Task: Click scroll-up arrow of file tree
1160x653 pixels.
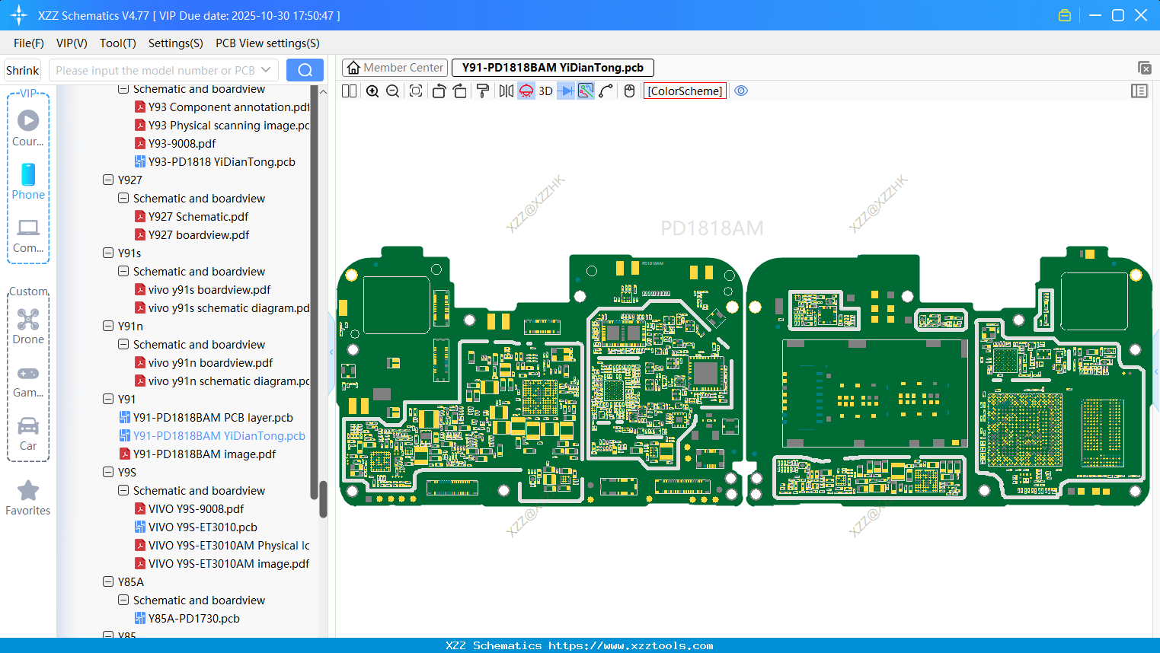Action: click(323, 91)
